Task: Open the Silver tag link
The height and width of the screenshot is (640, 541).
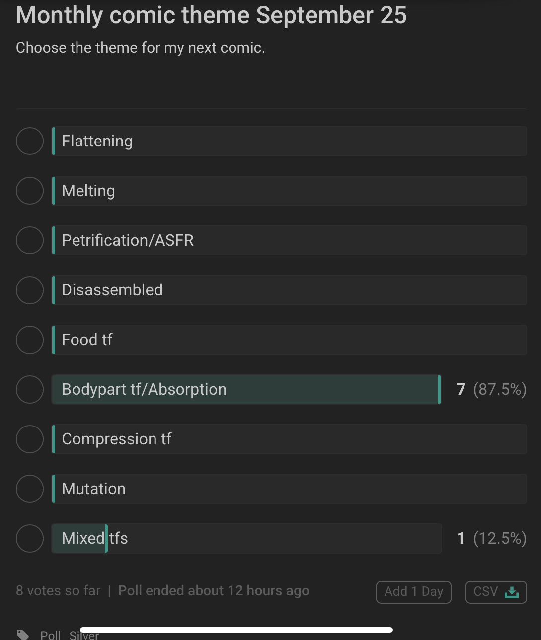Action: pos(84,635)
